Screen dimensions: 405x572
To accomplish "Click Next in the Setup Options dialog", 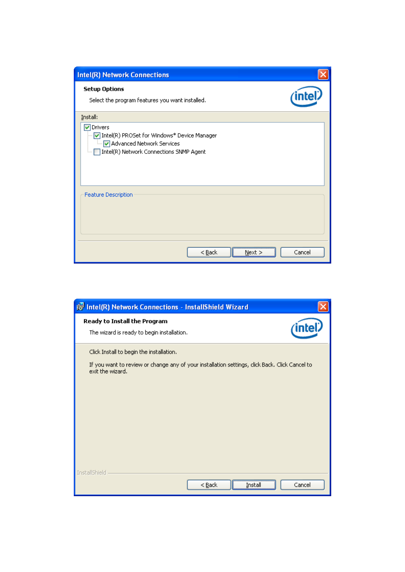I will click(x=254, y=253).
